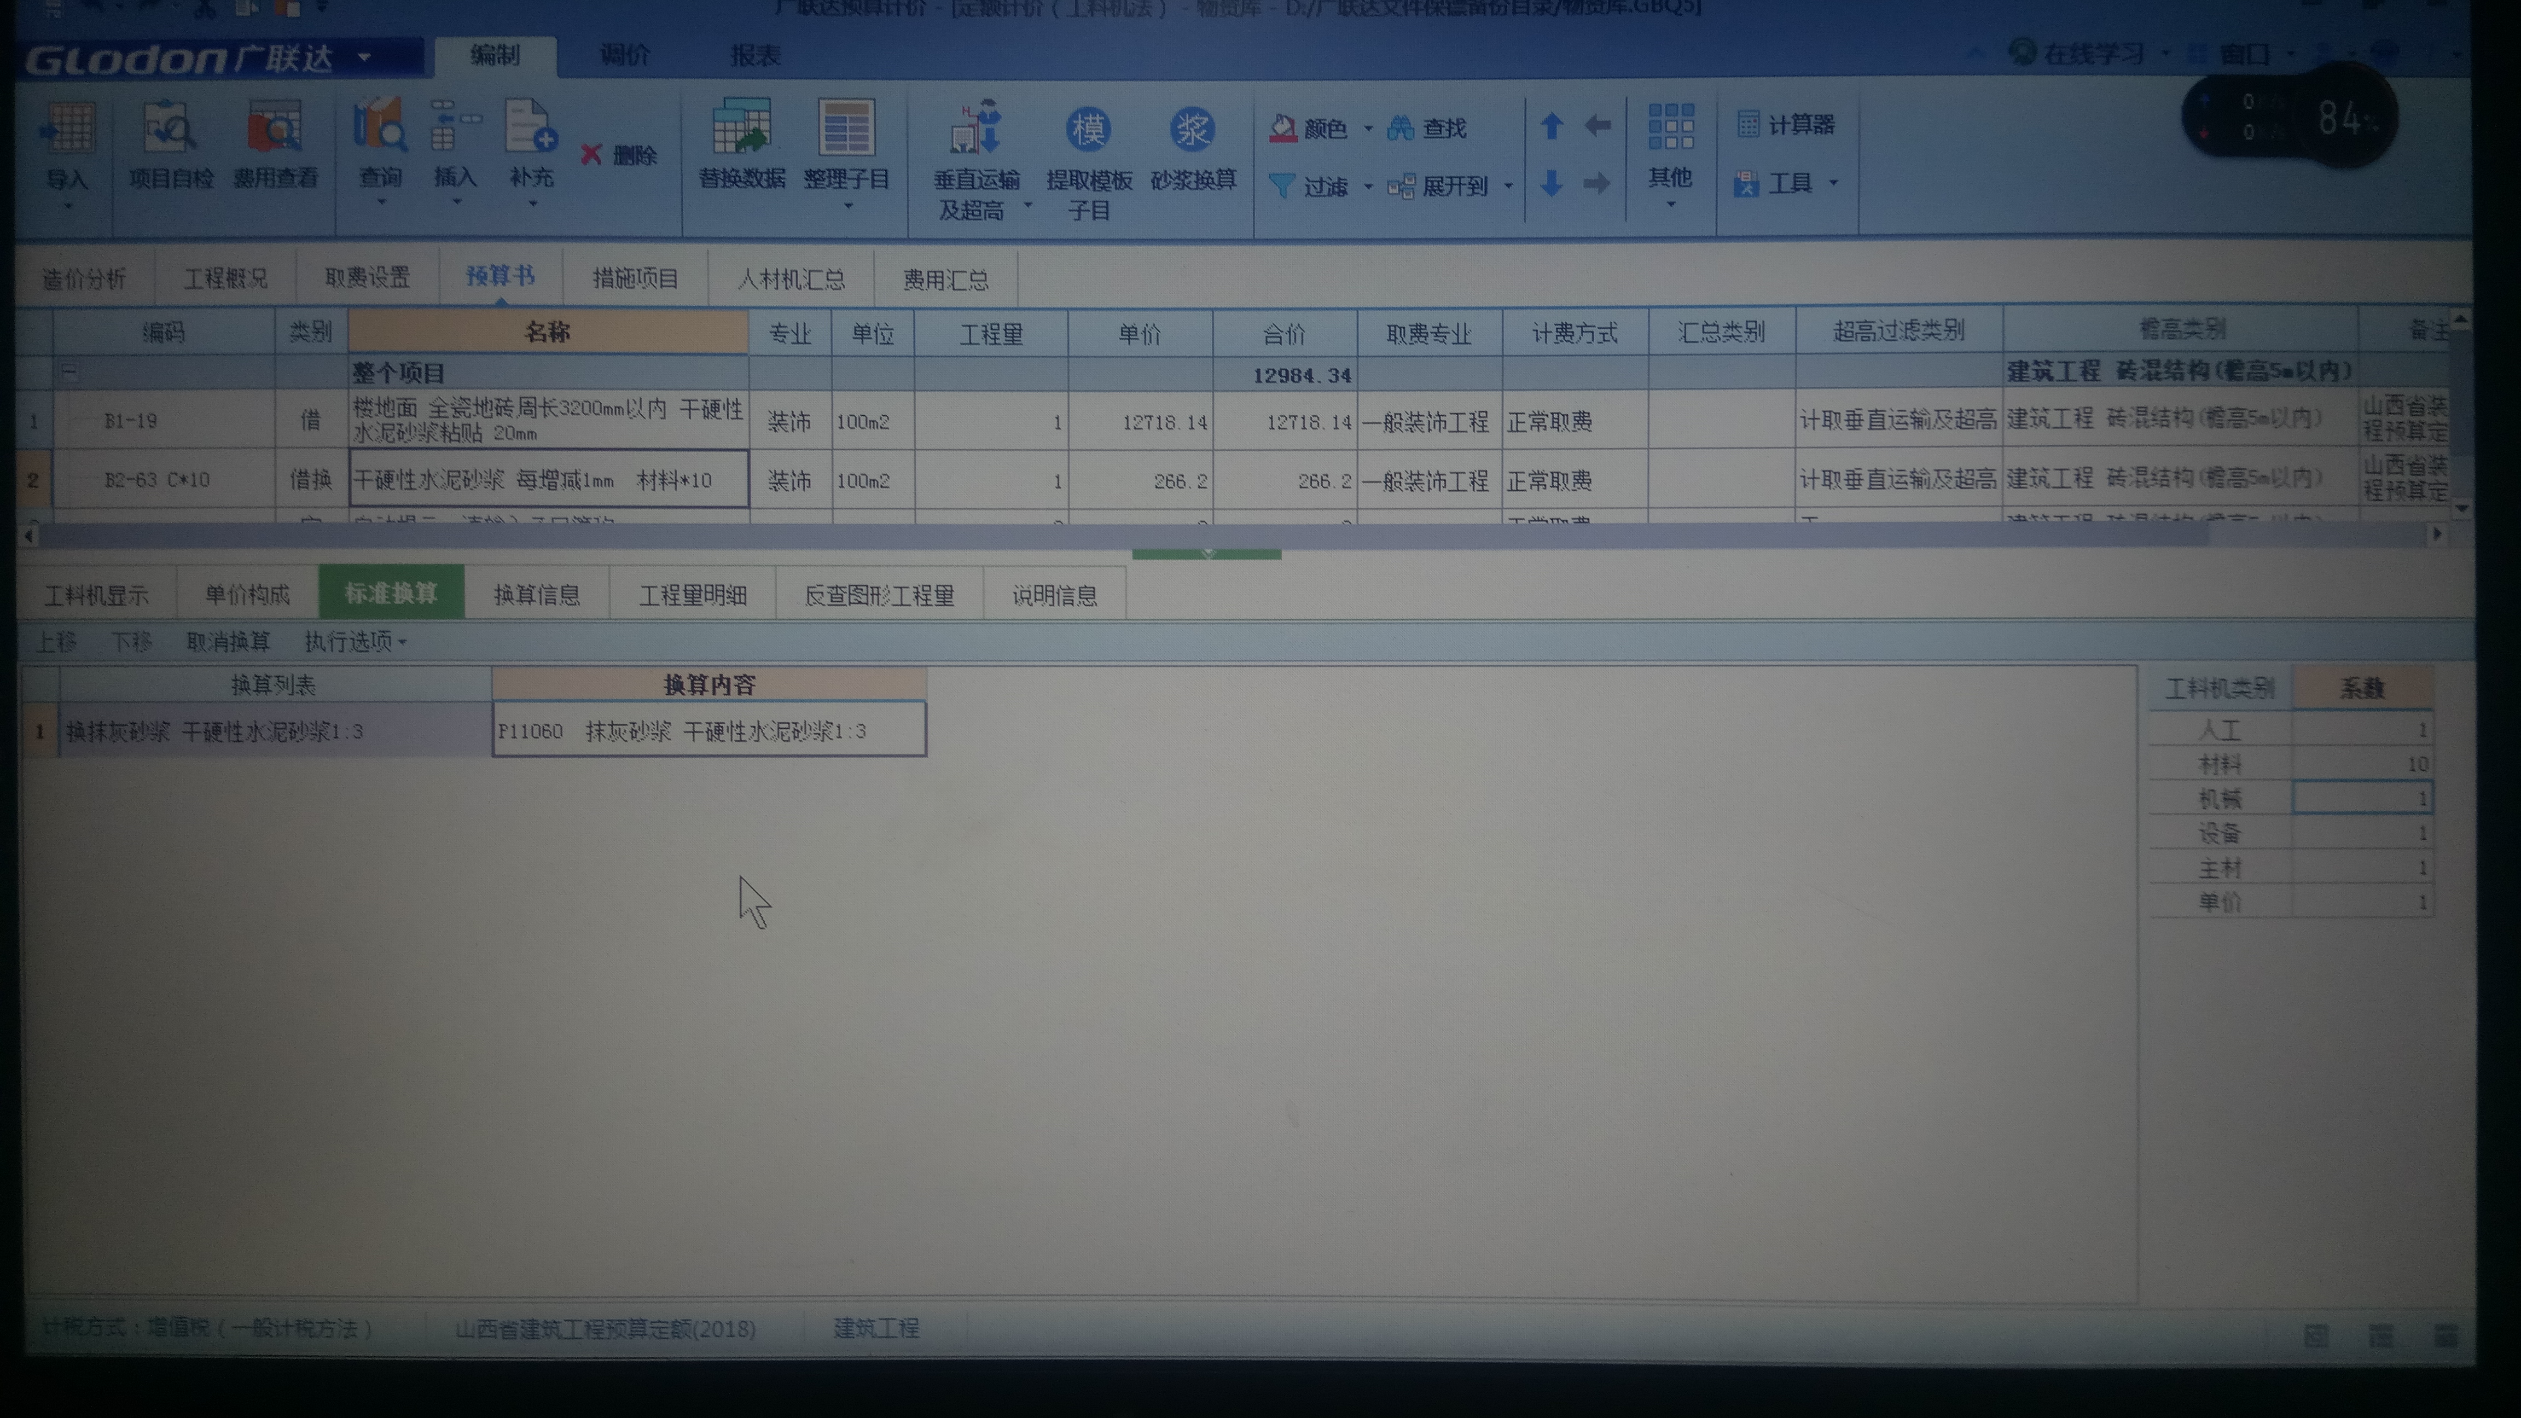Click the 取消换算 button

click(x=227, y=642)
